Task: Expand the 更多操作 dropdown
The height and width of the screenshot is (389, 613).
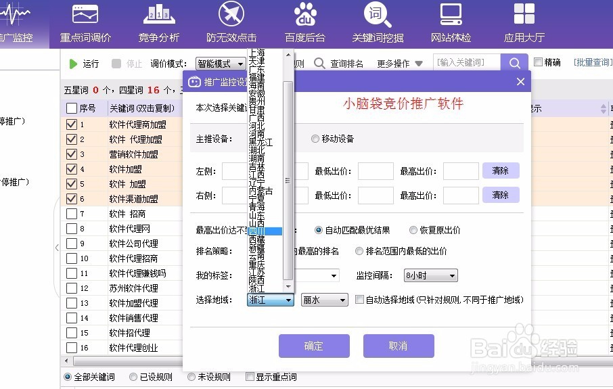Action: coord(400,64)
